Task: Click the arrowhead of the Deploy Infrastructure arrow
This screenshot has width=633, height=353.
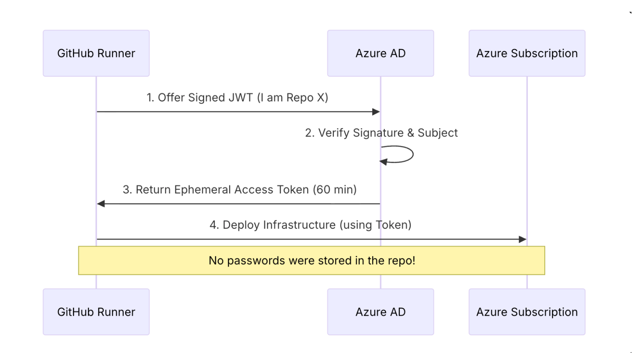Action: pos(522,239)
